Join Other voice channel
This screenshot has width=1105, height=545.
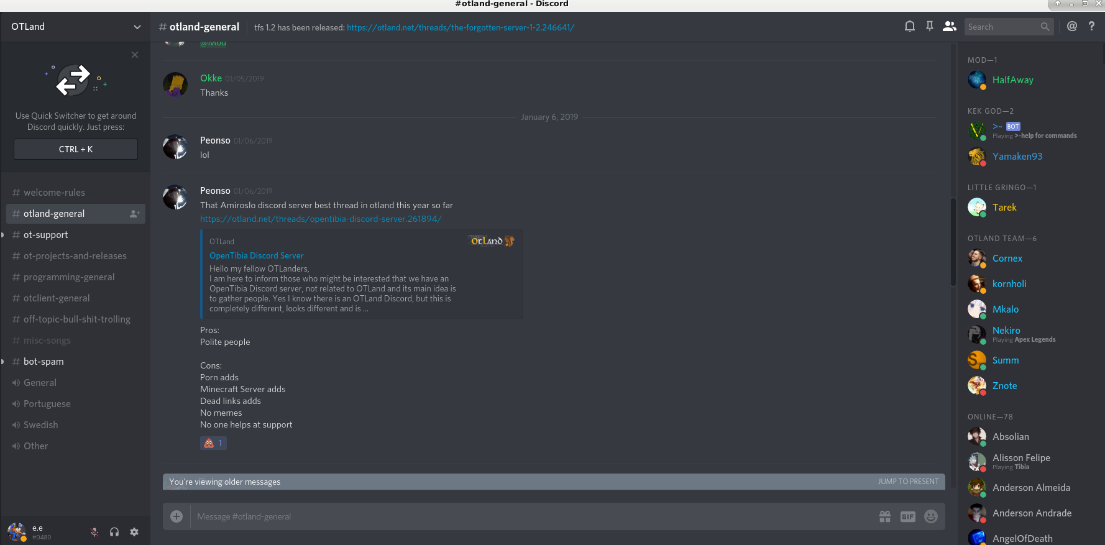[x=76, y=446]
